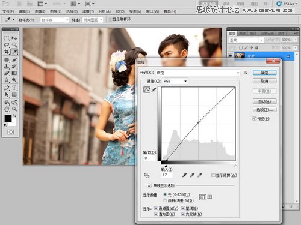Select the Dodge tool
Image resolution: width=301 pixels, height=225 pixels.
point(14,80)
